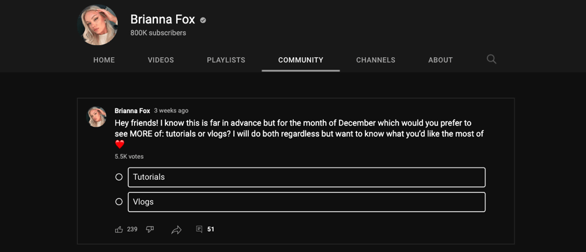Click the Tutorials poll option box
This screenshot has height=252, width=586.
pyautogui.click(x=307, y=177)
